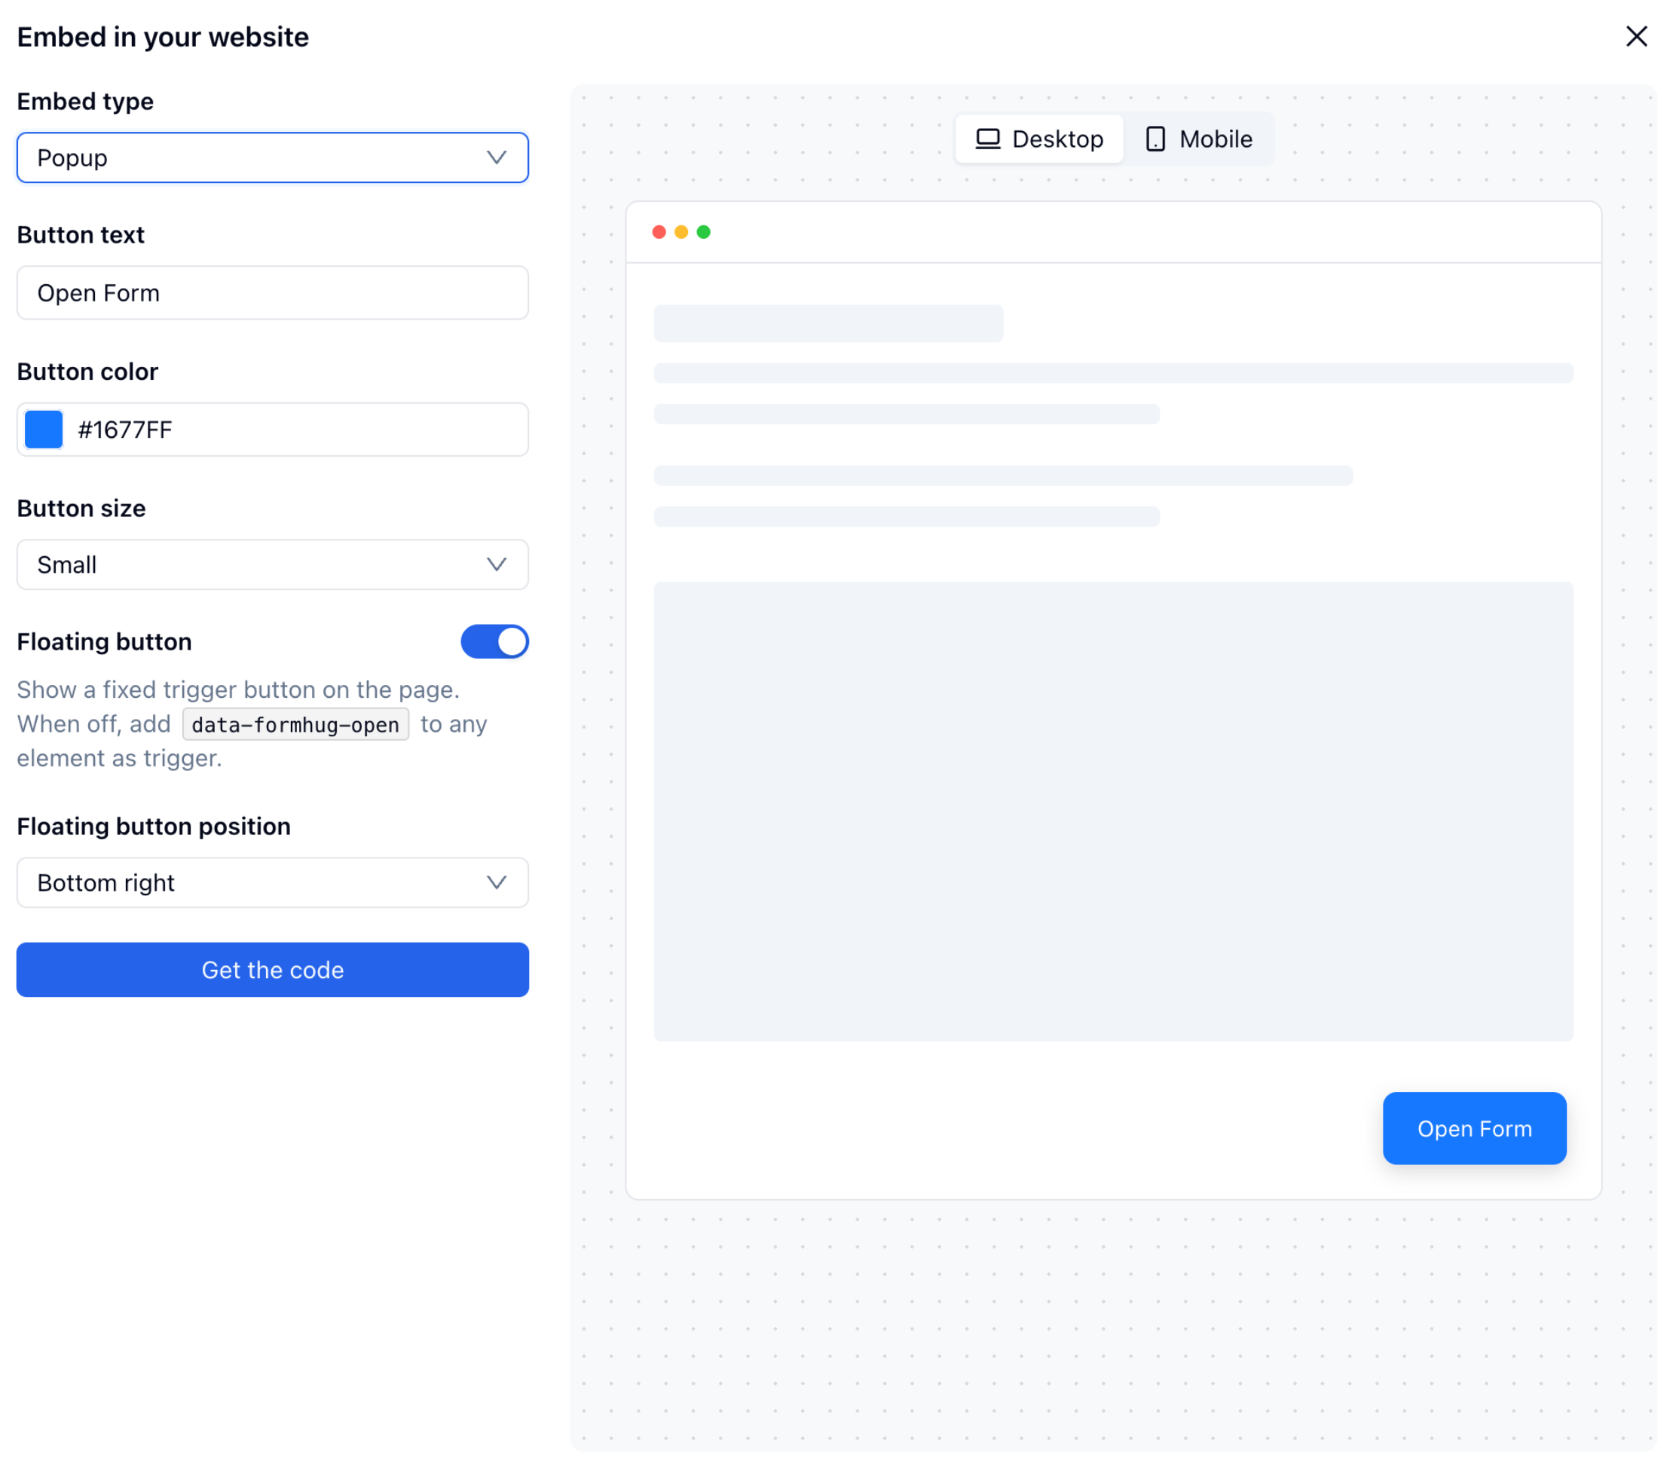Click the Embed type label
The image size is (1676, 1462).
pyautogui.click(x=86, y=101)
